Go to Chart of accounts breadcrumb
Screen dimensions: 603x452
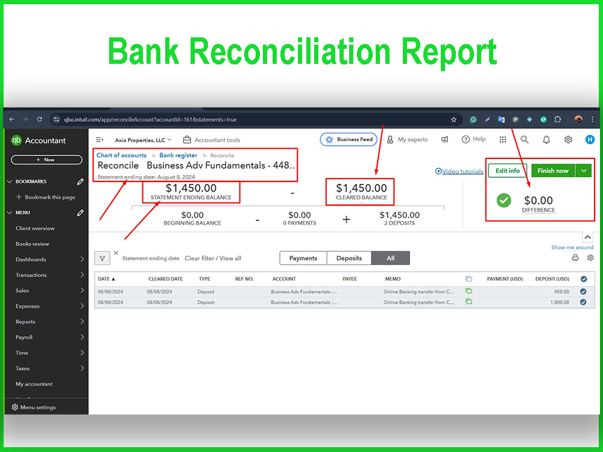click(x=122, y=155)
